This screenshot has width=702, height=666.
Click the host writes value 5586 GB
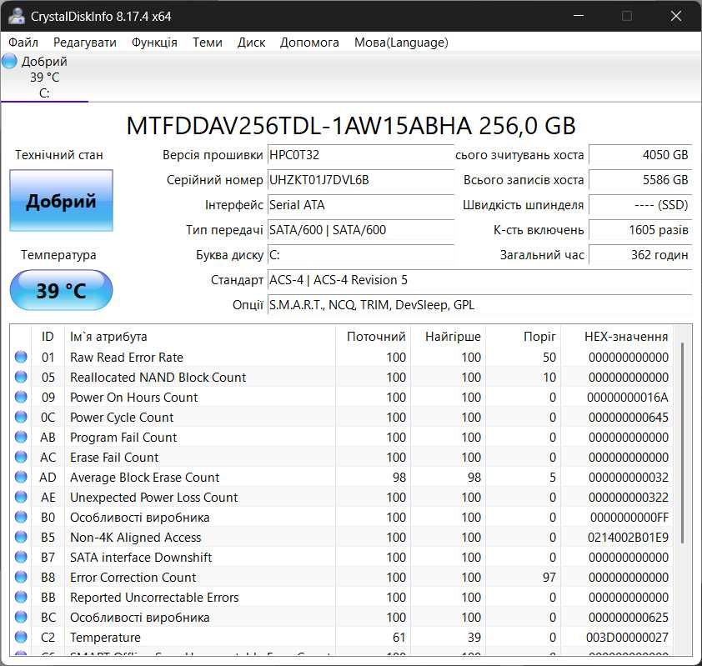640,180
